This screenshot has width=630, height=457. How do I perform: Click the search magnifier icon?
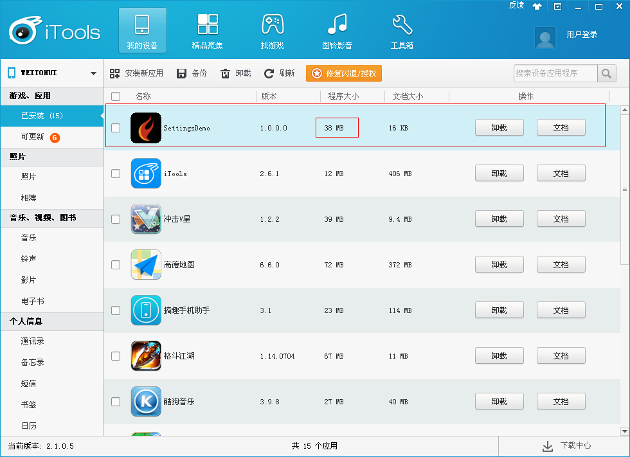point(607,73)
